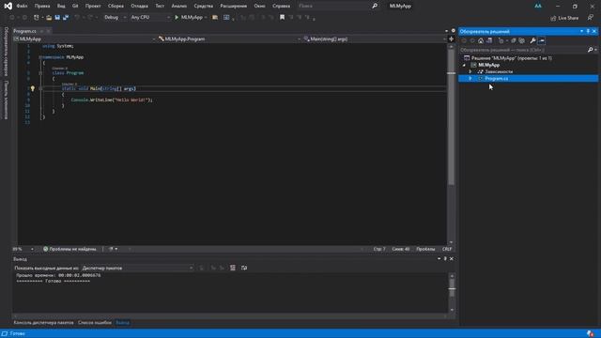The image size is (601, 338).
Task: Close the Program.cs editor tab
Action: (48, 31)
